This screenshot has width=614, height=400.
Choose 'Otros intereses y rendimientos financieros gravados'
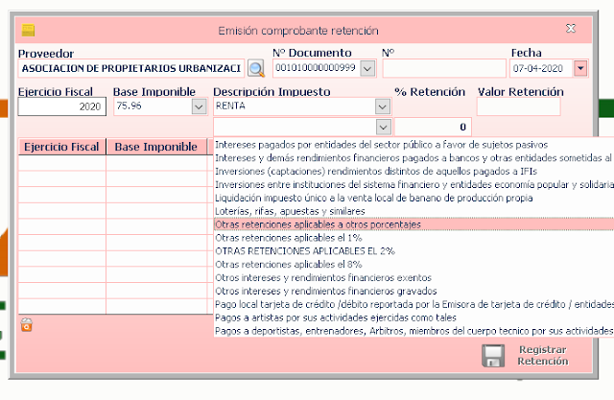pos(413,291)
